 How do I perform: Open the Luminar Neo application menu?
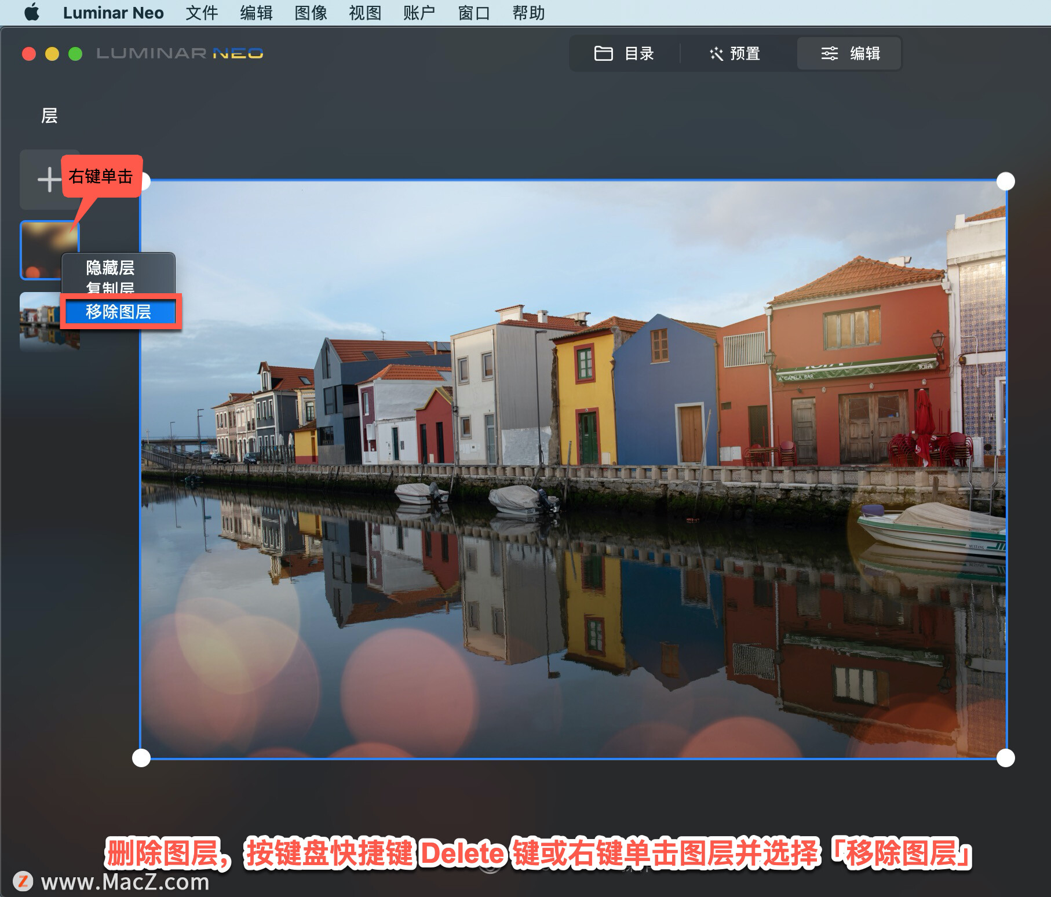coord(114,12)
